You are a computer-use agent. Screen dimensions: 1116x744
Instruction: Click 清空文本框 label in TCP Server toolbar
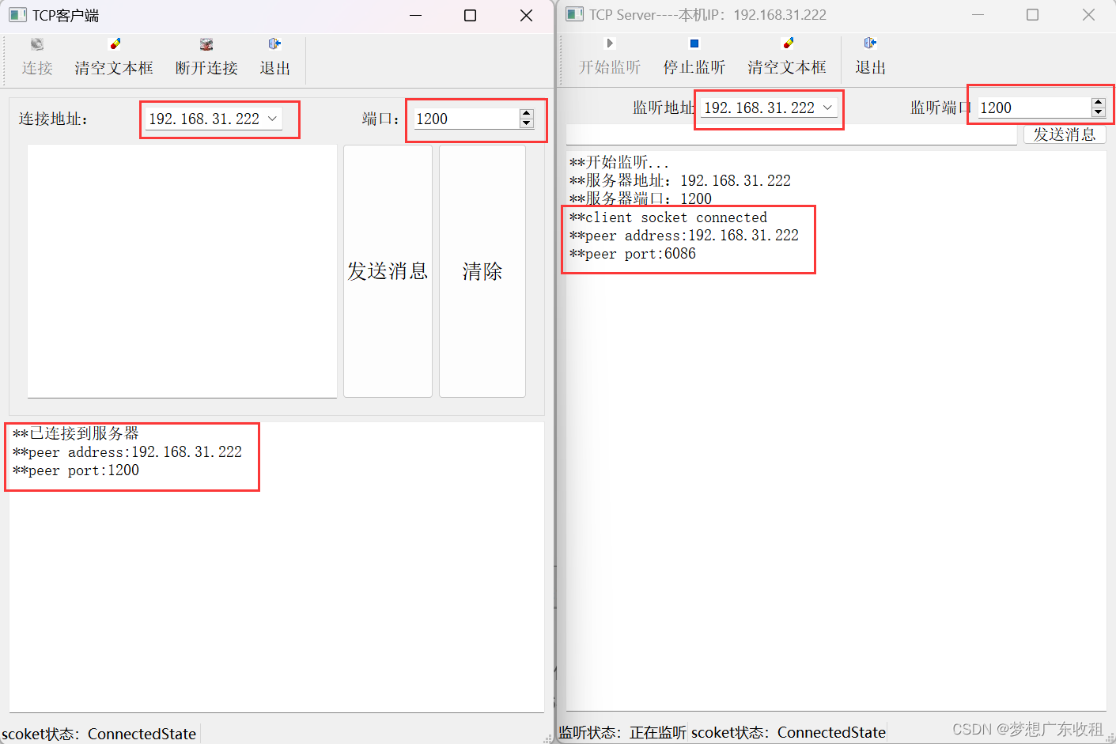coord(787,67)
